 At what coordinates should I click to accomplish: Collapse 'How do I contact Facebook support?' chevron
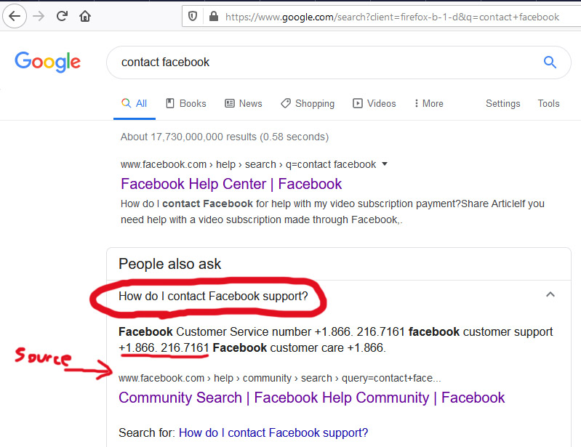coord(550,295)
